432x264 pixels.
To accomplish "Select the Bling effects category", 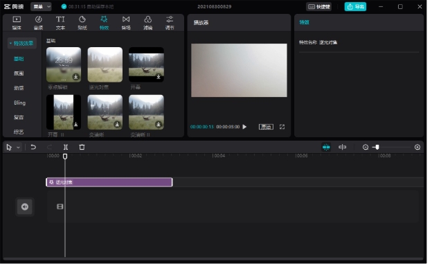I will [x=19, y=103].
